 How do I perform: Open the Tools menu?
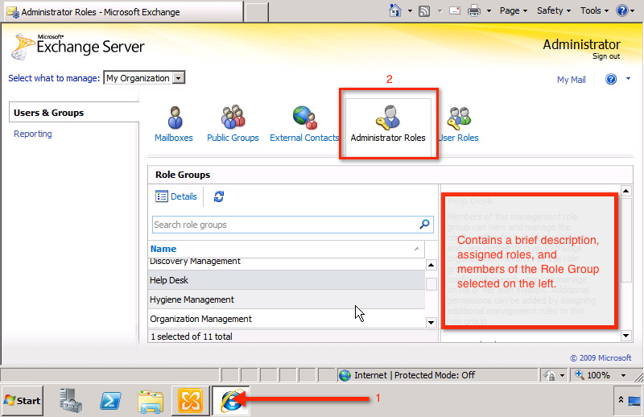point(594,10)
